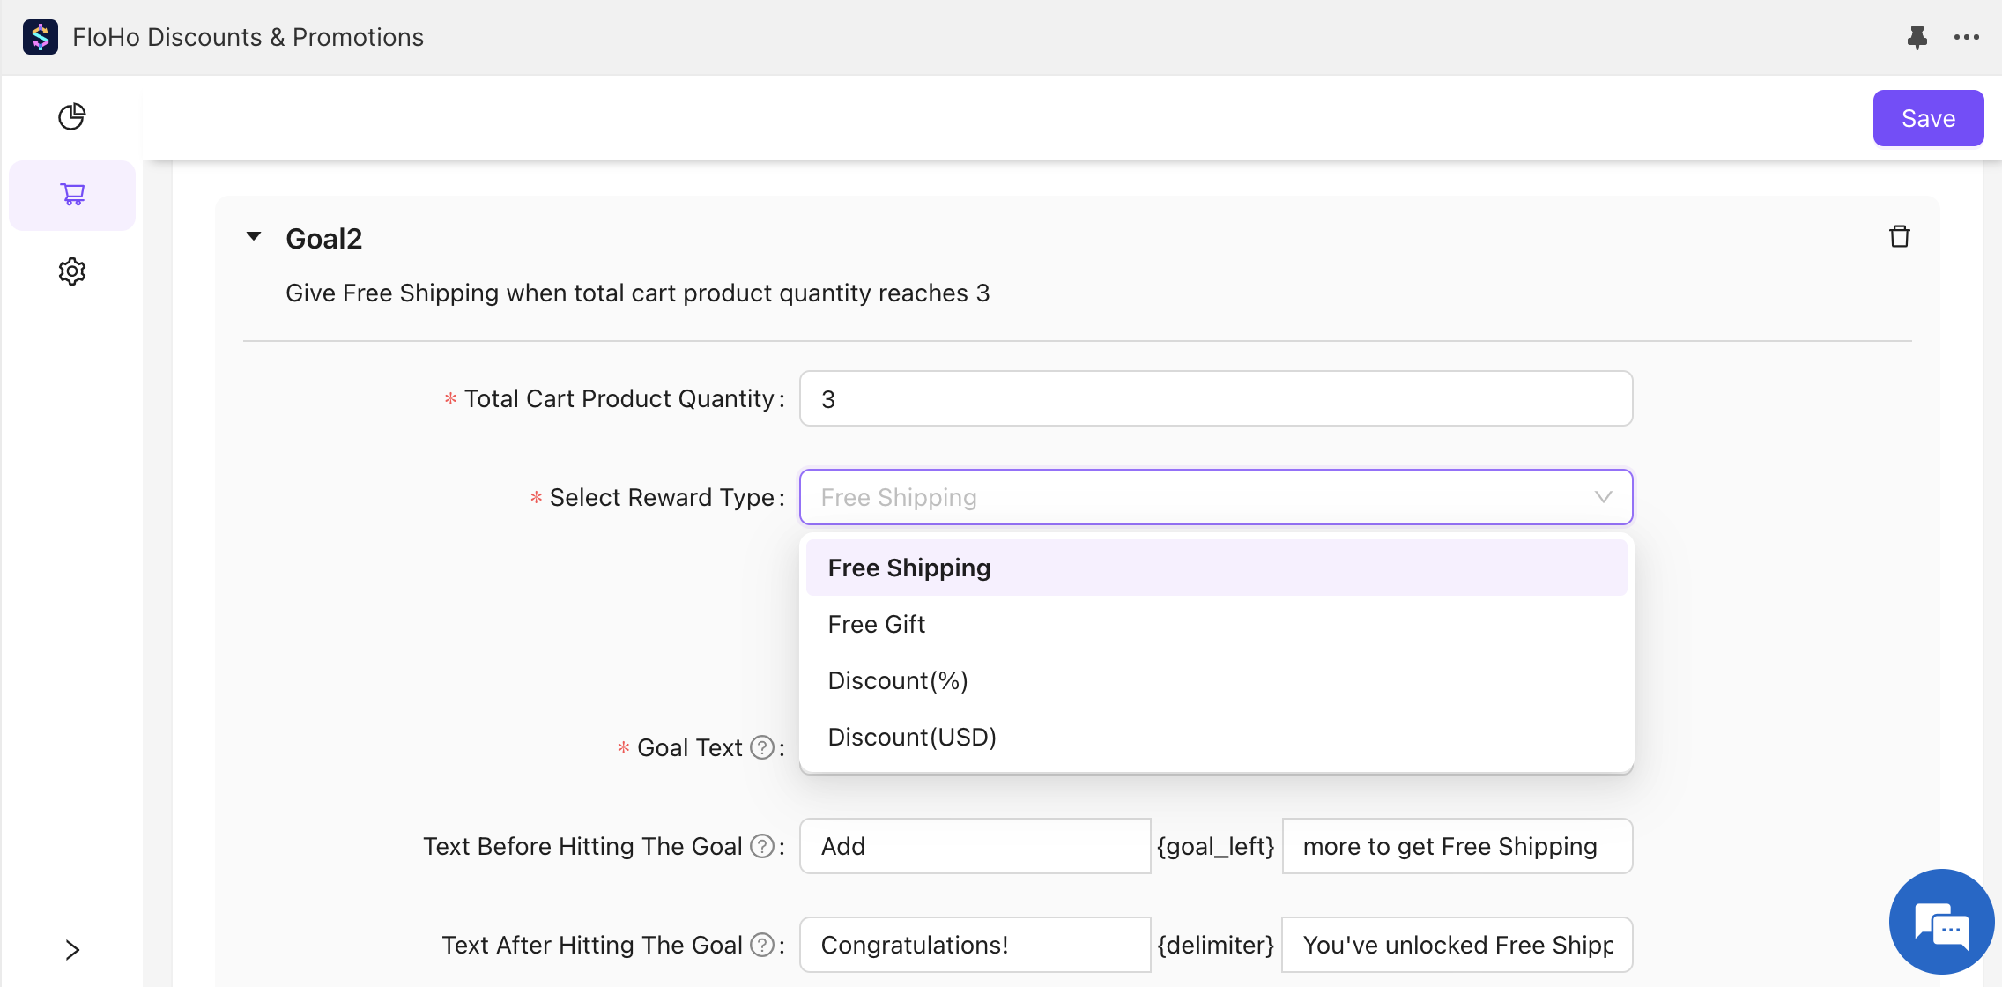Click the Select Reward Type dropdown arrow
2002x987 pixels.
click(x=1603, y=497)
